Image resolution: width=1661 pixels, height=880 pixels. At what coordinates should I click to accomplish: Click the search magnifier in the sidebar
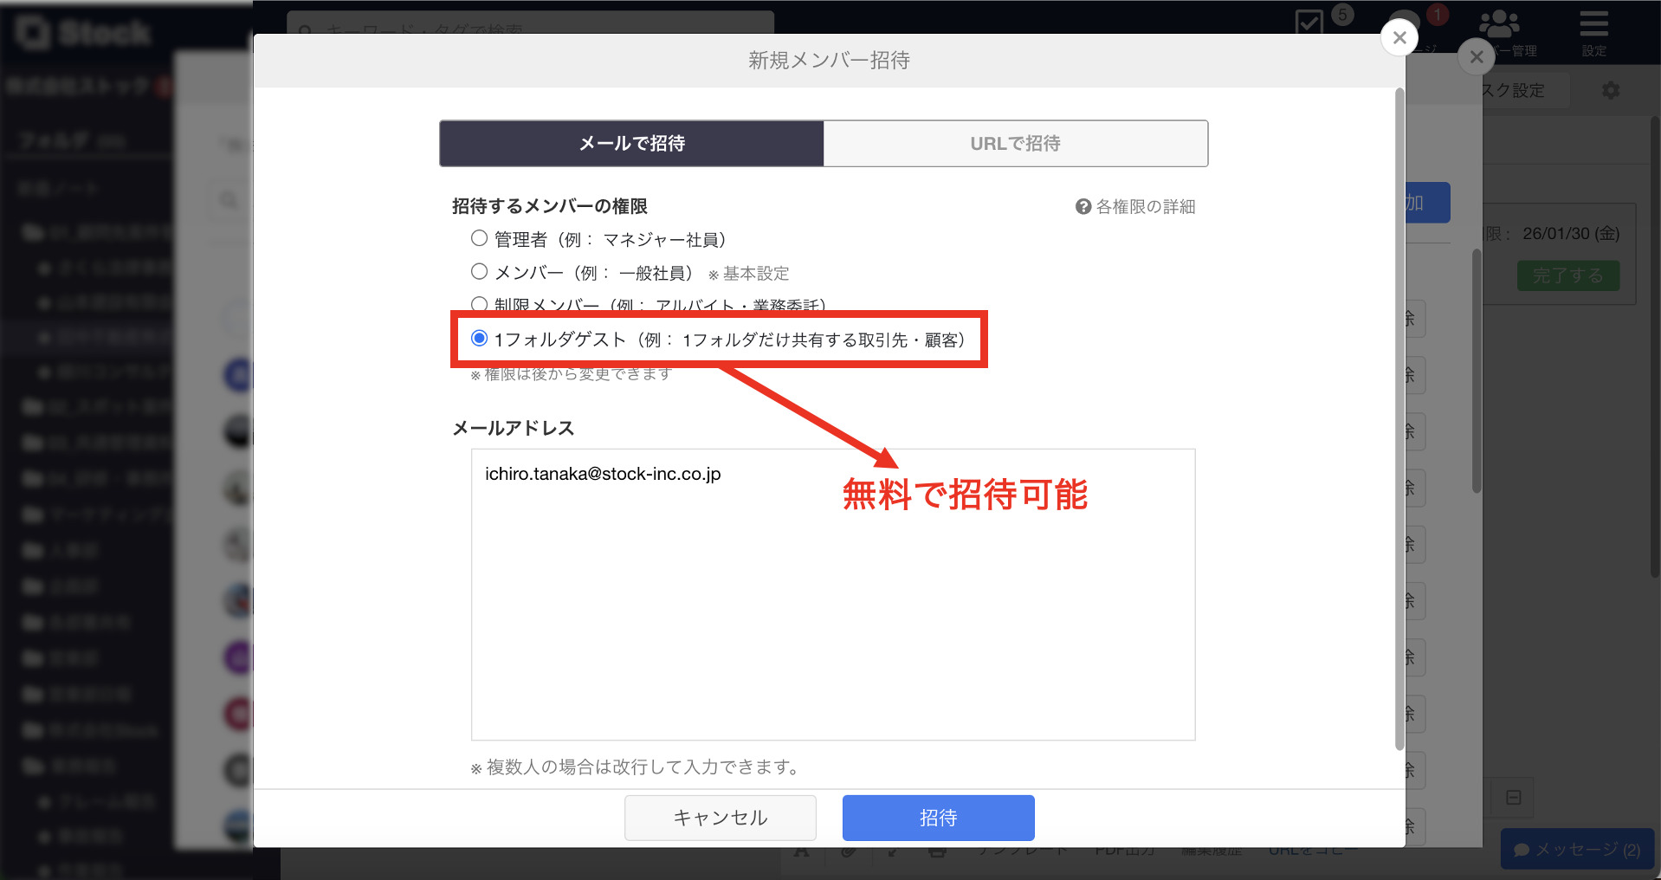coord(228,200)
